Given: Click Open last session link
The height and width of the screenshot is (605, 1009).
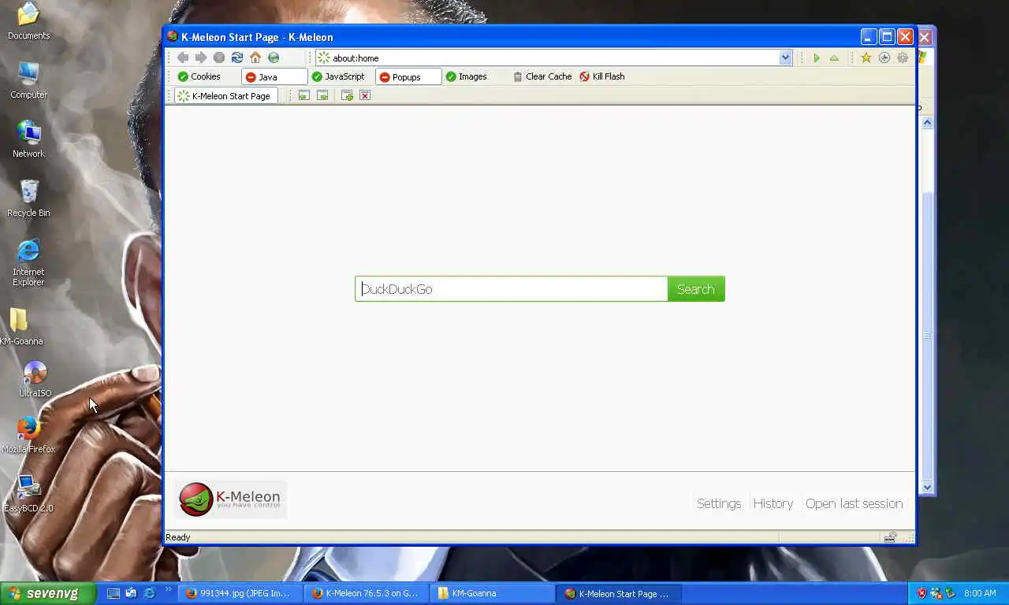Looking at the screenshot, I should [854, 503].
